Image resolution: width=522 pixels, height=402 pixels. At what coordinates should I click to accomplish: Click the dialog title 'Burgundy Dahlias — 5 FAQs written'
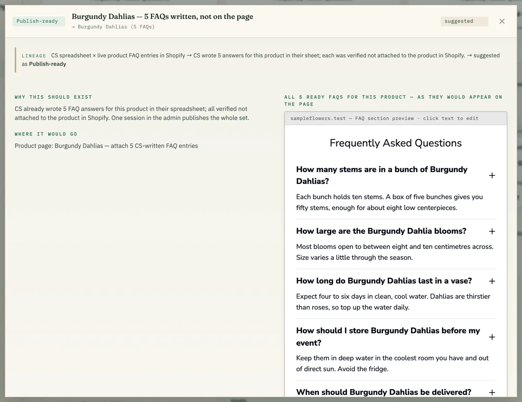coord(162,16)
